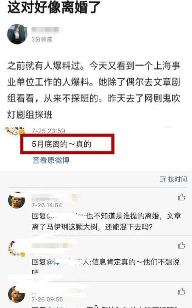This screenshot has width=192, height=308.
Task: Like the second comment with thumbs-up
Action: pyautogui.click(x=181, y=245)
